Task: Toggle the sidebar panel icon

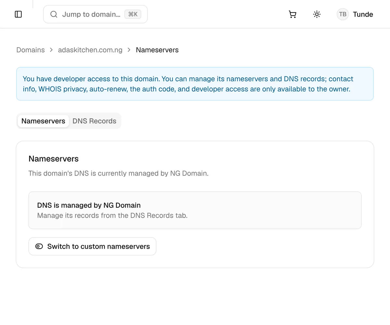Action: 19,14
